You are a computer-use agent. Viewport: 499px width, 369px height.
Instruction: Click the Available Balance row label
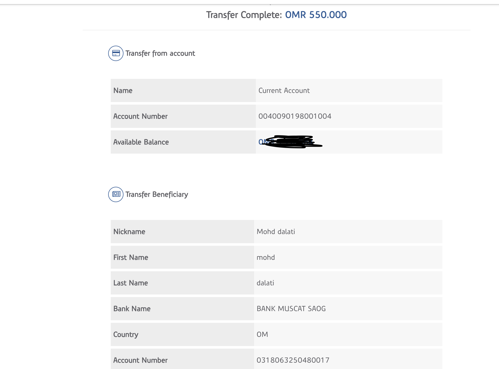click(141, 142)
